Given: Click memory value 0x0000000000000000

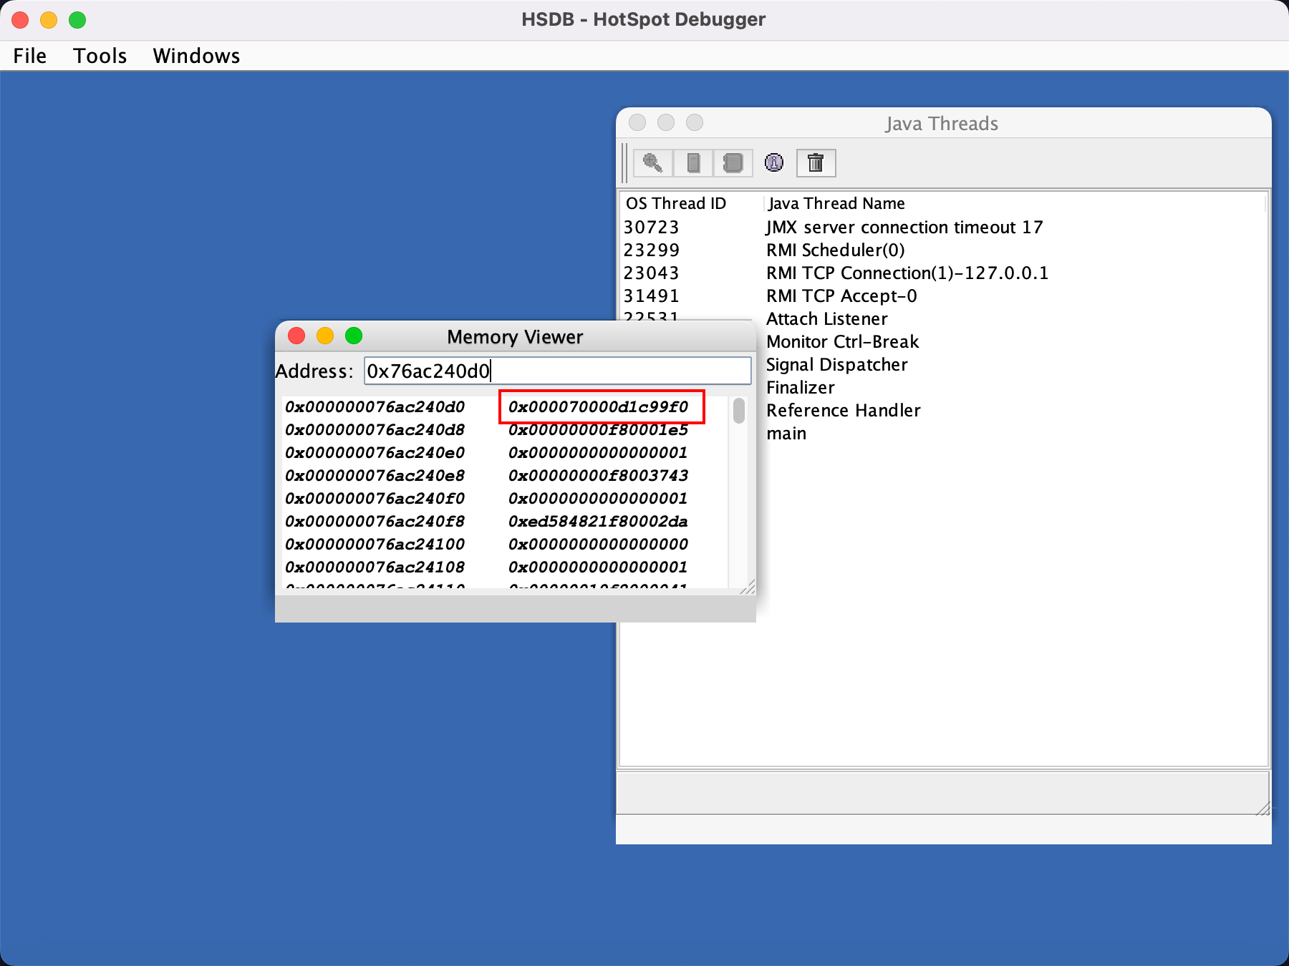Looking at the screenshot, I should pos(599,544).
